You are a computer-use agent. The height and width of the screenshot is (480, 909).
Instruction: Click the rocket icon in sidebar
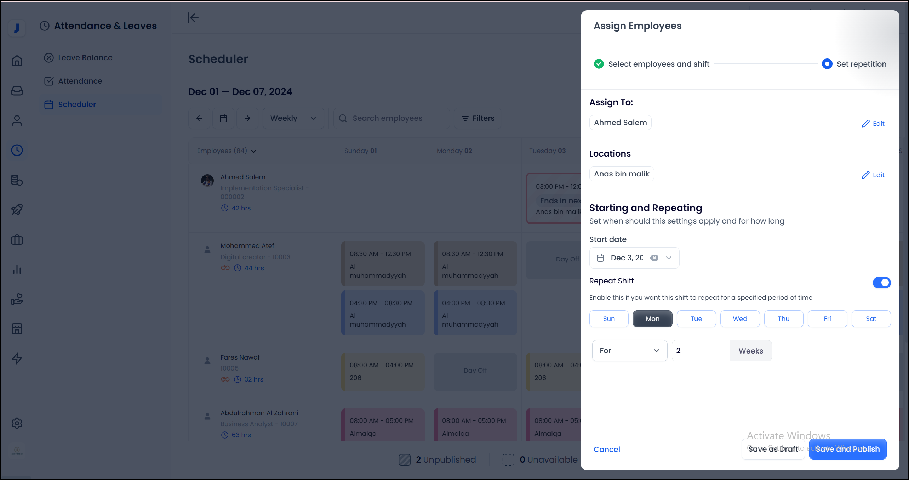tap(17, 210)
